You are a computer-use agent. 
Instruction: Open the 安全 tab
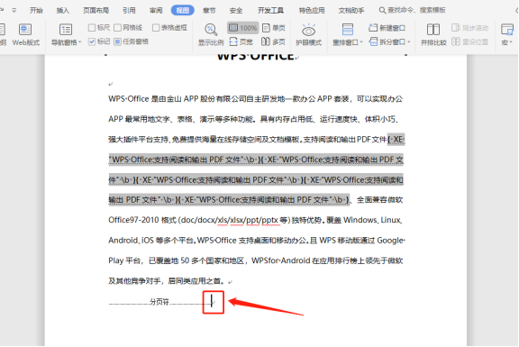click(236, 10)
